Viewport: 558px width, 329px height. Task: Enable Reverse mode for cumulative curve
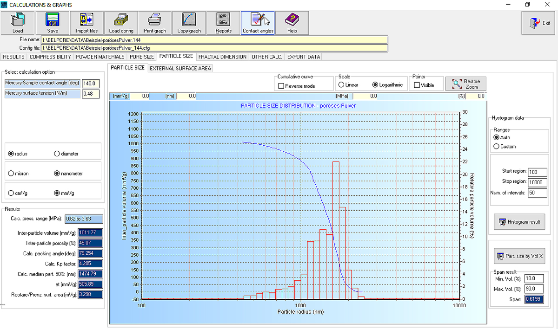click(x=281, y=86)
